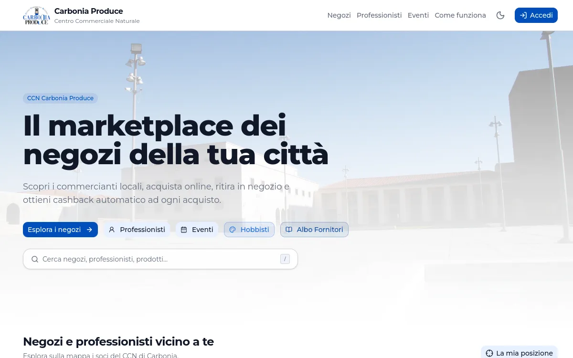Click heading Il marketplace dei negozi
573x358 pixels.
[x=176, y=140]
